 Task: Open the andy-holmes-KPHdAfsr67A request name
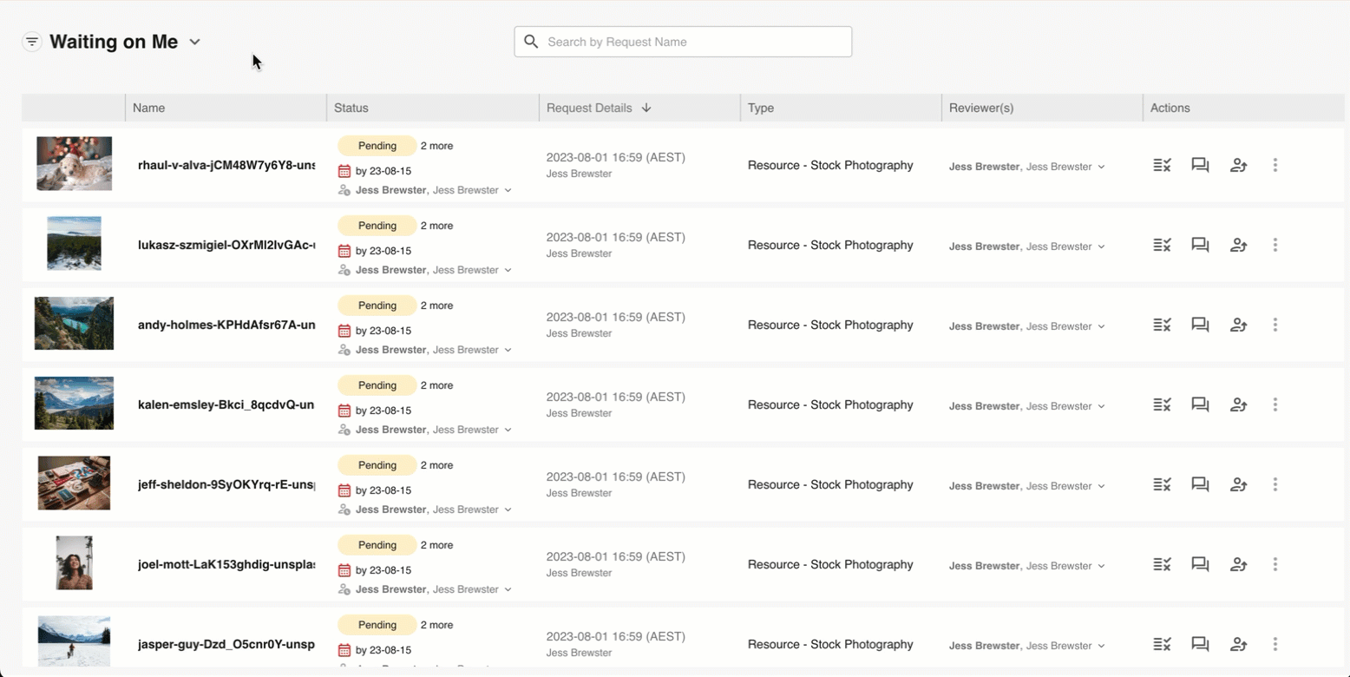point(226,325)
